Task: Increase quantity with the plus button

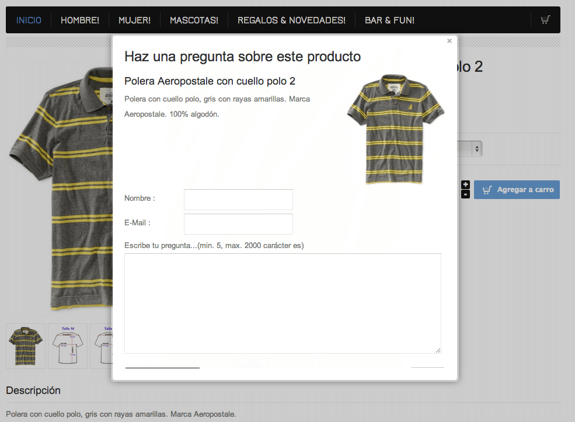Action: 465,185
